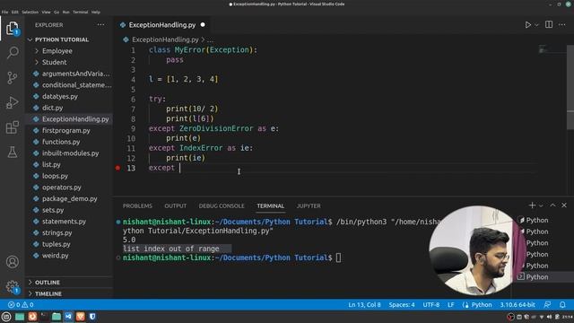Select the ExceptionHandling.py editor tab
The image size is (574, 323).
click(162, 25)
